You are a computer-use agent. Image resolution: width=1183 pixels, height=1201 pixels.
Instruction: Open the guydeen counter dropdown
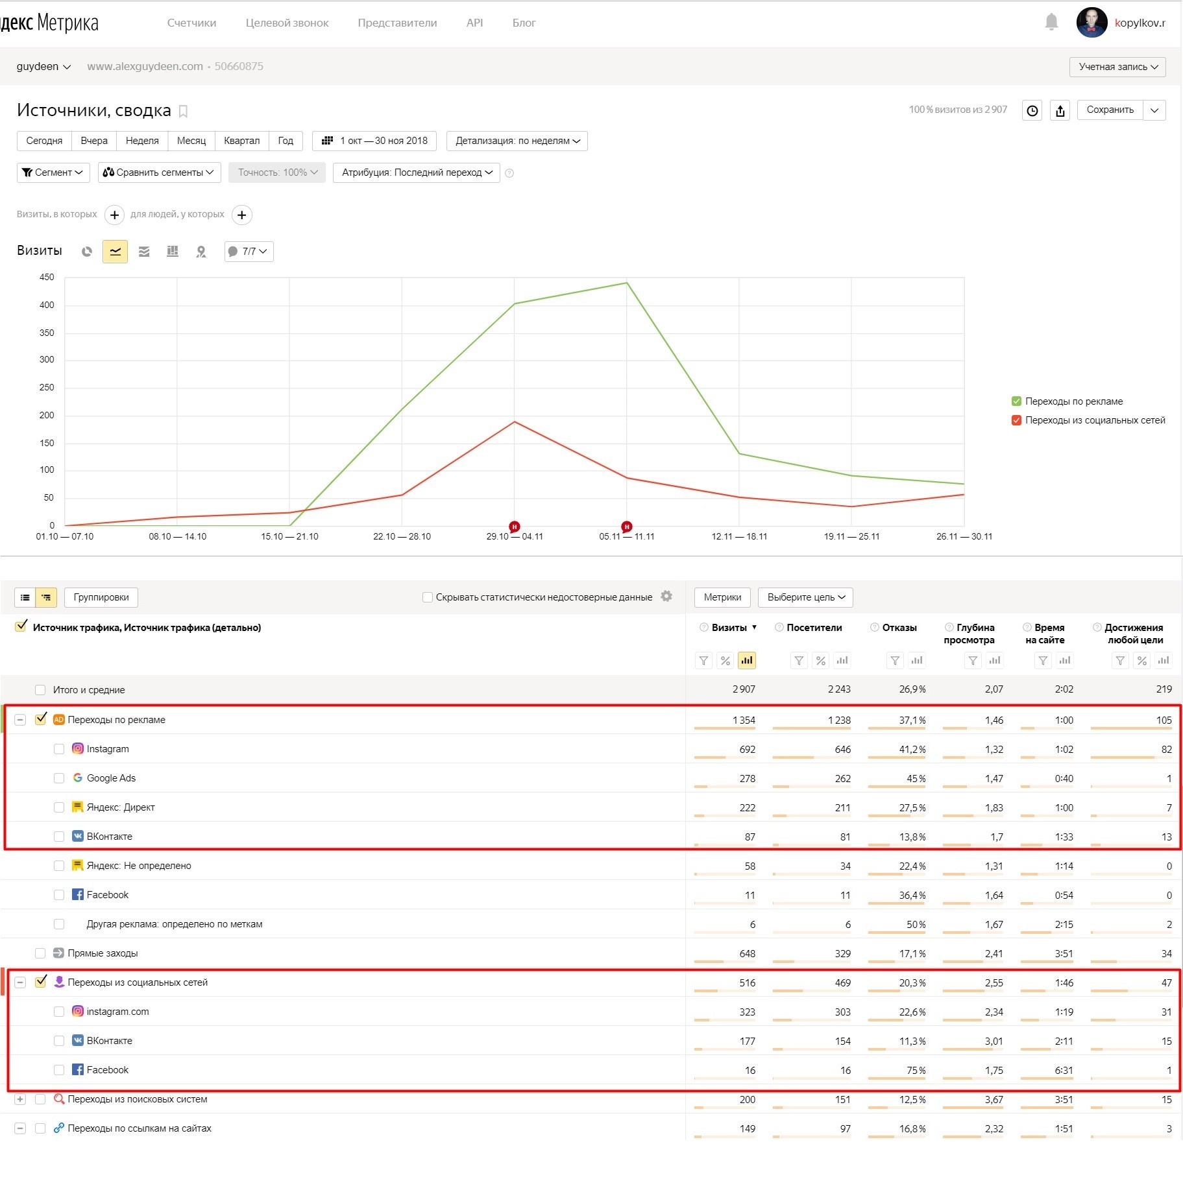point(43,66)
